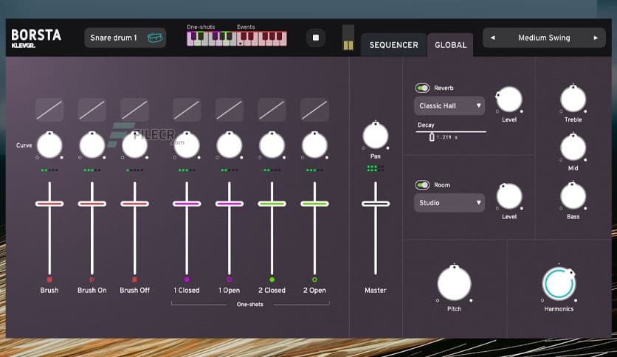Click the 1 Closed curve knob
This screenshot has width=617, height=357.
(187, 145)
